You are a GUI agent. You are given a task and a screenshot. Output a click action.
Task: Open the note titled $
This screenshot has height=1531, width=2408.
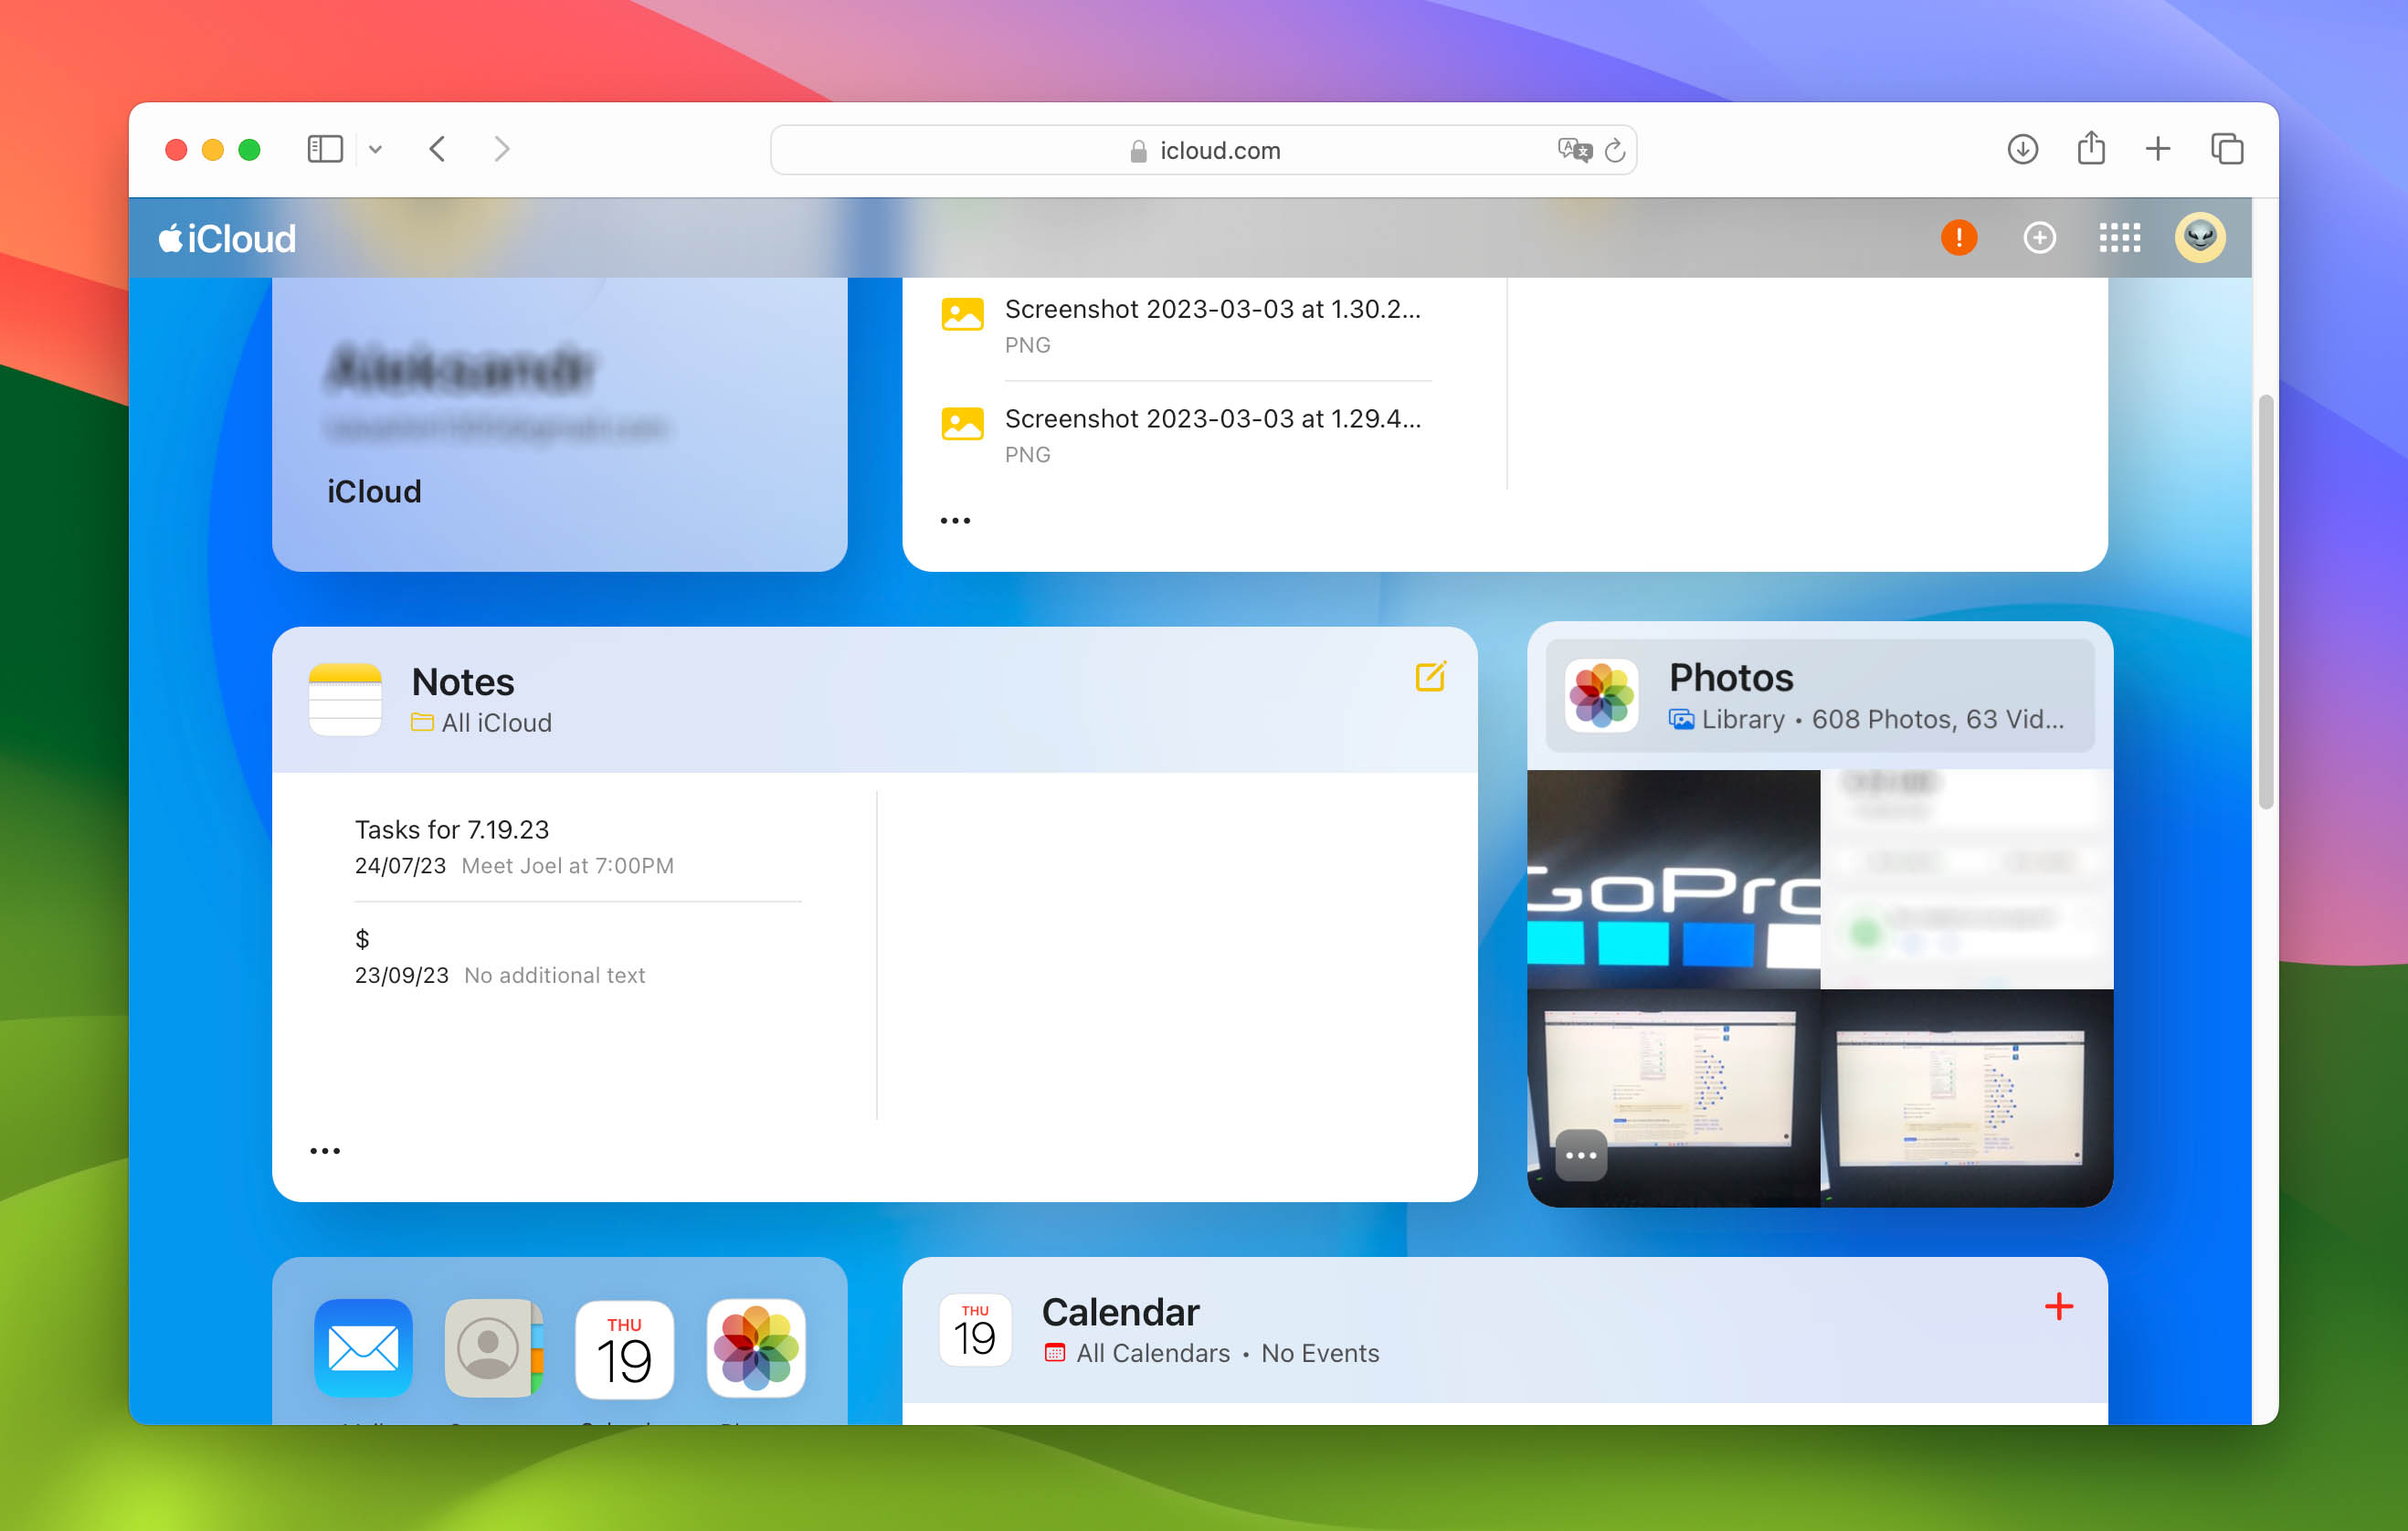[x=578, y=956]
